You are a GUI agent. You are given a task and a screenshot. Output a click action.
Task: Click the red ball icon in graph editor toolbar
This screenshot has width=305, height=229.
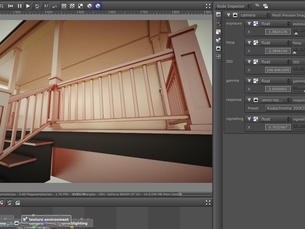pyautogui.click(x=2, y=203)
